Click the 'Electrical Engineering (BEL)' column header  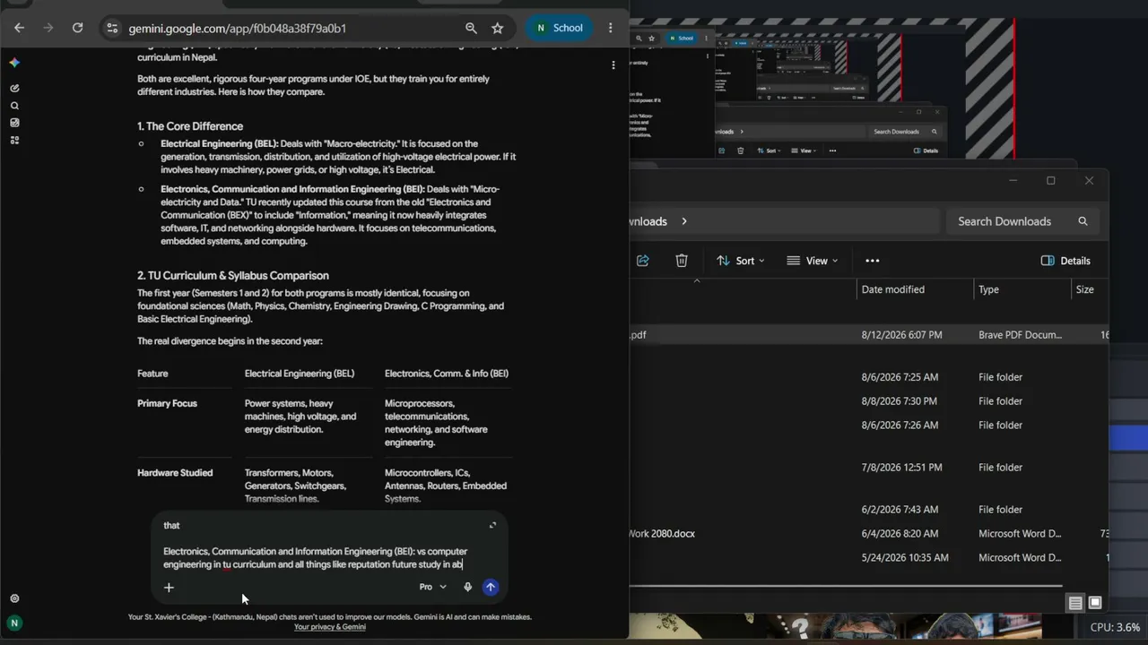pyautogui.click(x=300, y=374)
